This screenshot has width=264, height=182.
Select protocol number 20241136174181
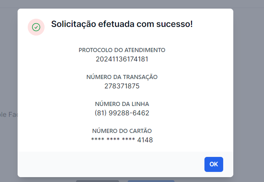[122, 59]
